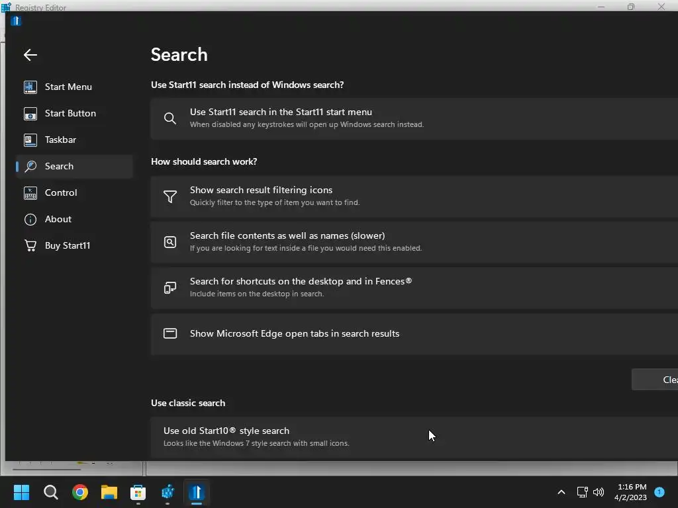The height and width of the screenshot is (508, 678).
Task: Restore the Registry Editor window size
Action: [x=631, y=7]
